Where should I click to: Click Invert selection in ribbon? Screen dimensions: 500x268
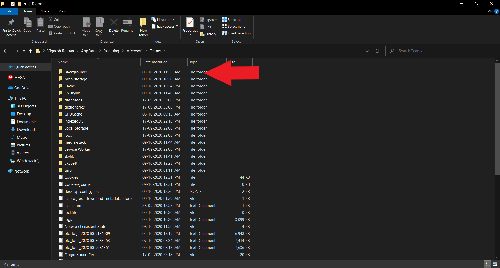coord(236,33)
